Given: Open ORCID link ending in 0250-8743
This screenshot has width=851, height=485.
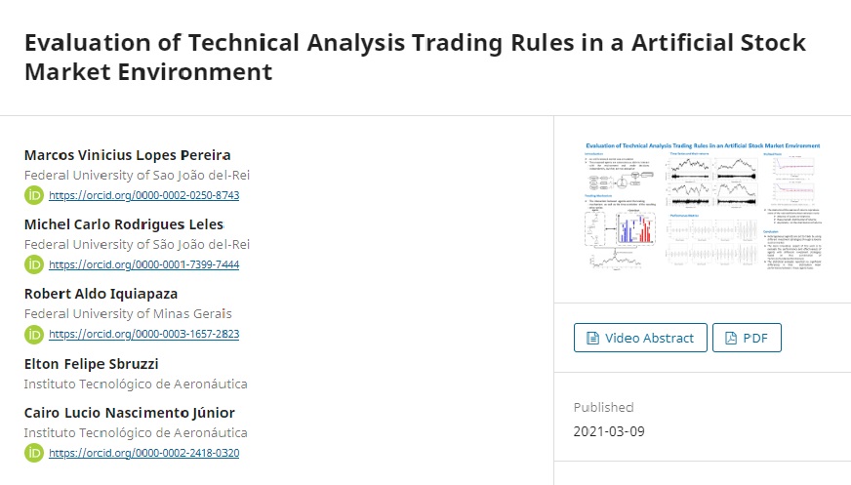Looking at the screenshot, I should 143,195.
